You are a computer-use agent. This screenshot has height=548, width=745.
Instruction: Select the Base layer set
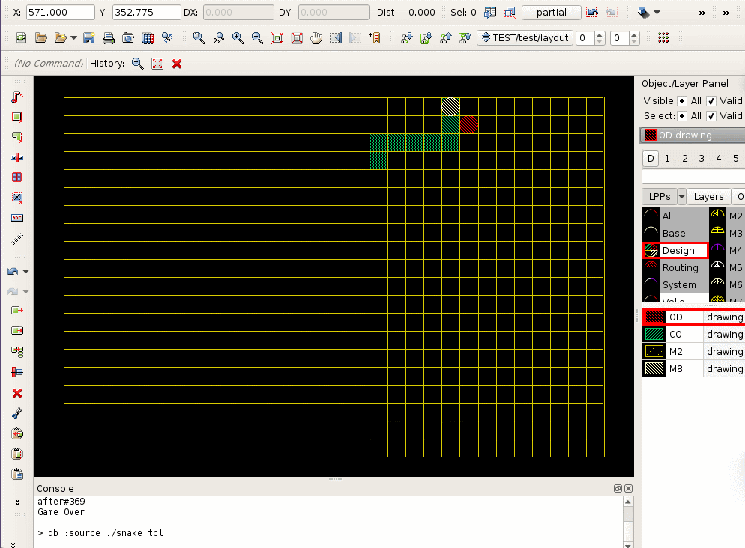675,233
